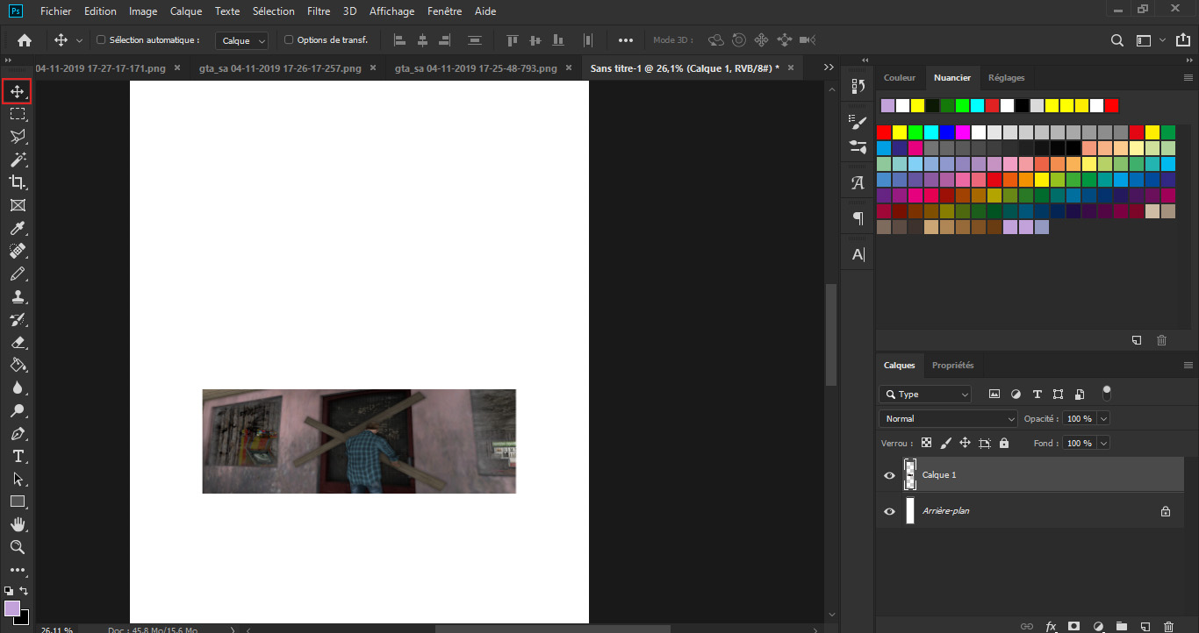Expand the Opacité slider arrow
1199x633 pixels.
click(x=1104, y=419)
